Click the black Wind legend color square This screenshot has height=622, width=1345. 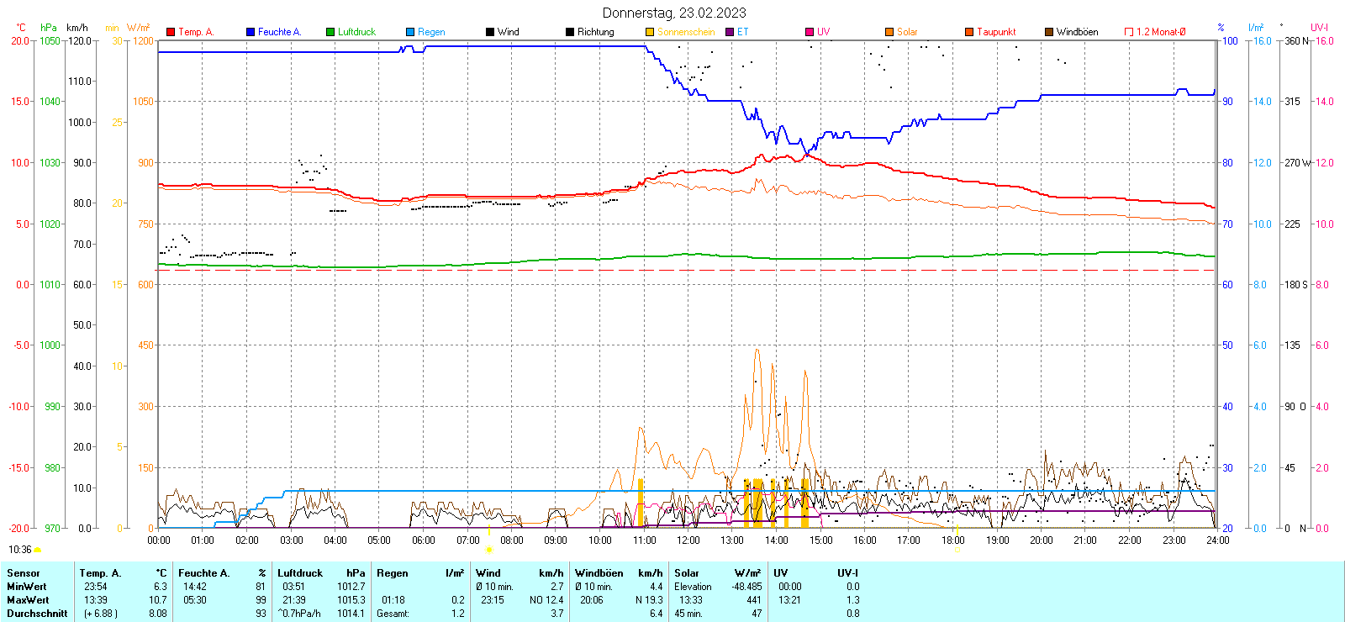coord(490,32)
